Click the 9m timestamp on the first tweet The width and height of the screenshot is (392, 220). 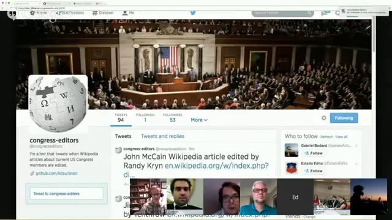pos(192,149)
